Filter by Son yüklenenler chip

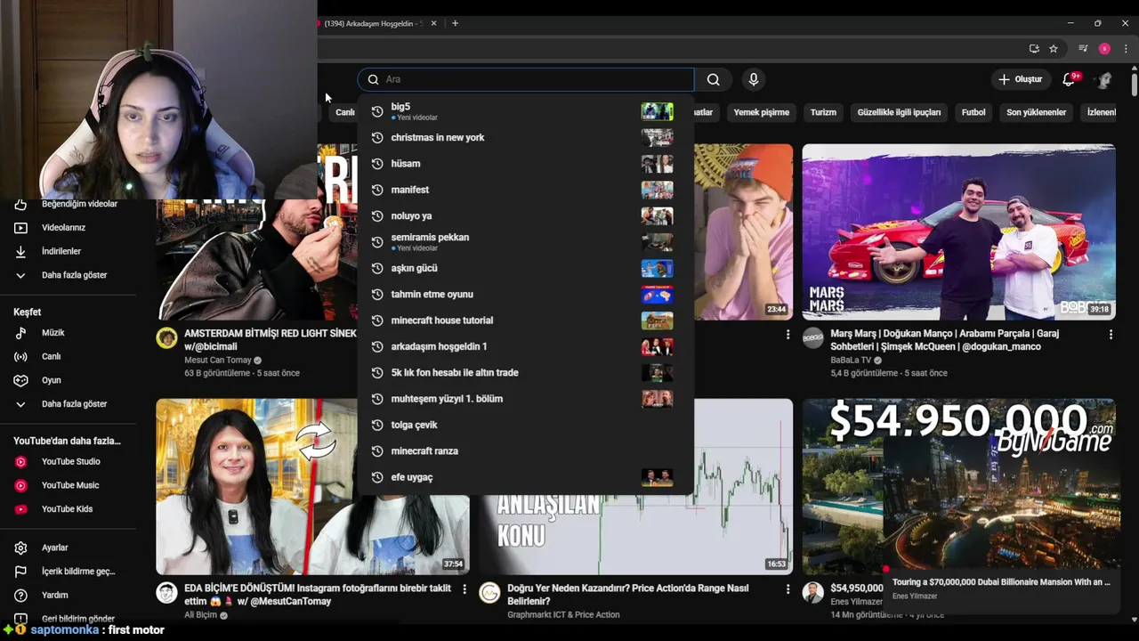pyautogui.click(x=1036, y=112)
